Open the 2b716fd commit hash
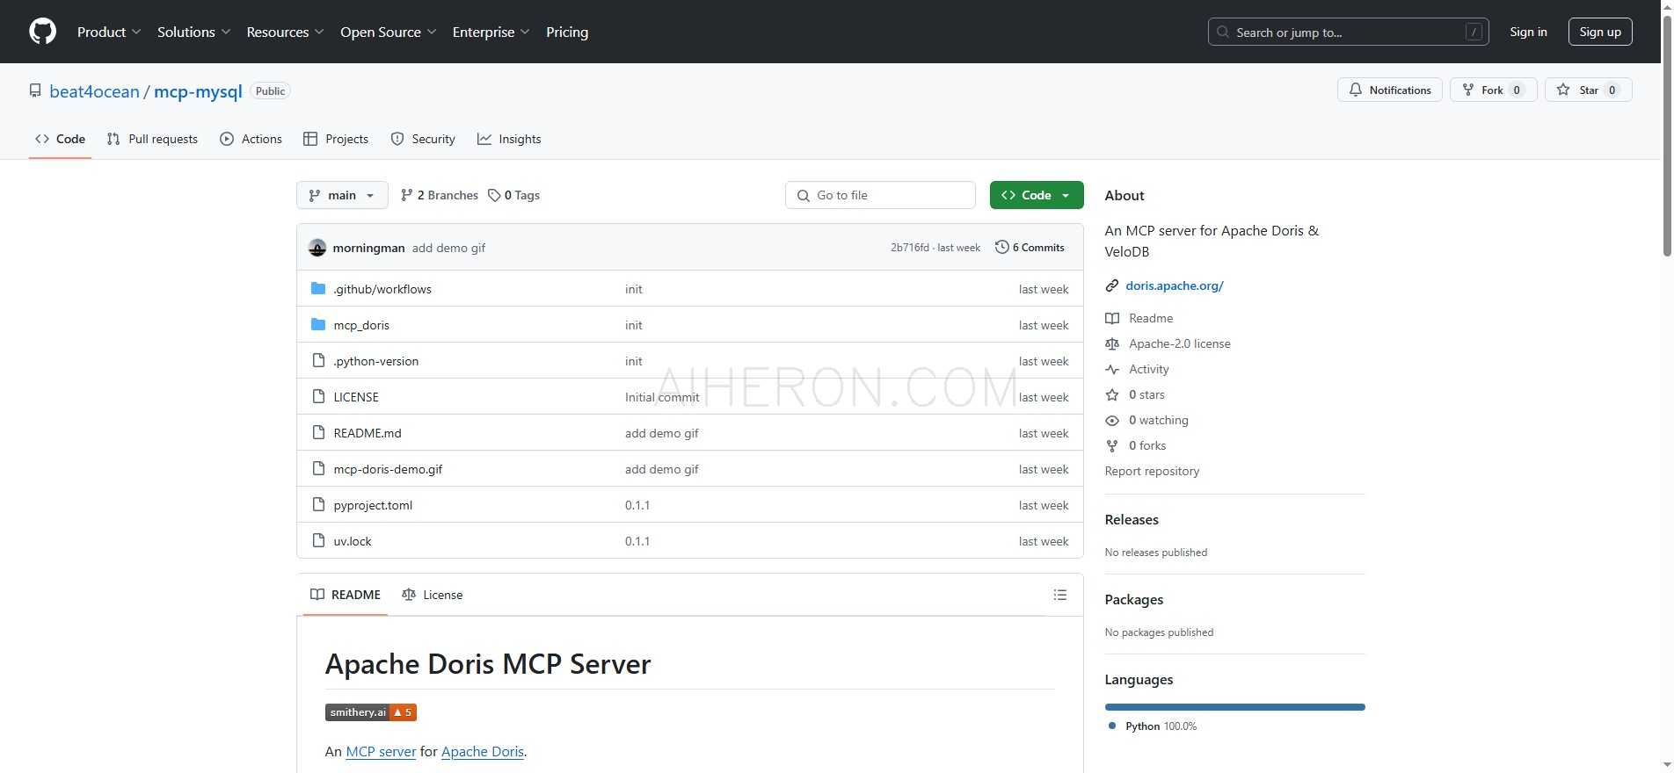Image resolution: width=1674 pixels, height=773 pixels. tap(909, 248)
